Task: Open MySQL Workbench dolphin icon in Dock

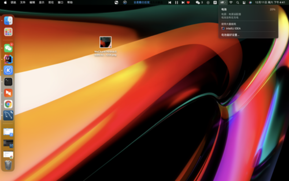Action: click(8, 115)
